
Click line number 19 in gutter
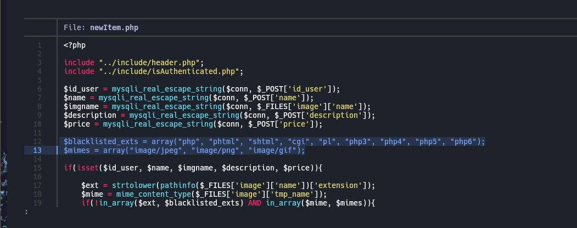[x=40, y=203]
